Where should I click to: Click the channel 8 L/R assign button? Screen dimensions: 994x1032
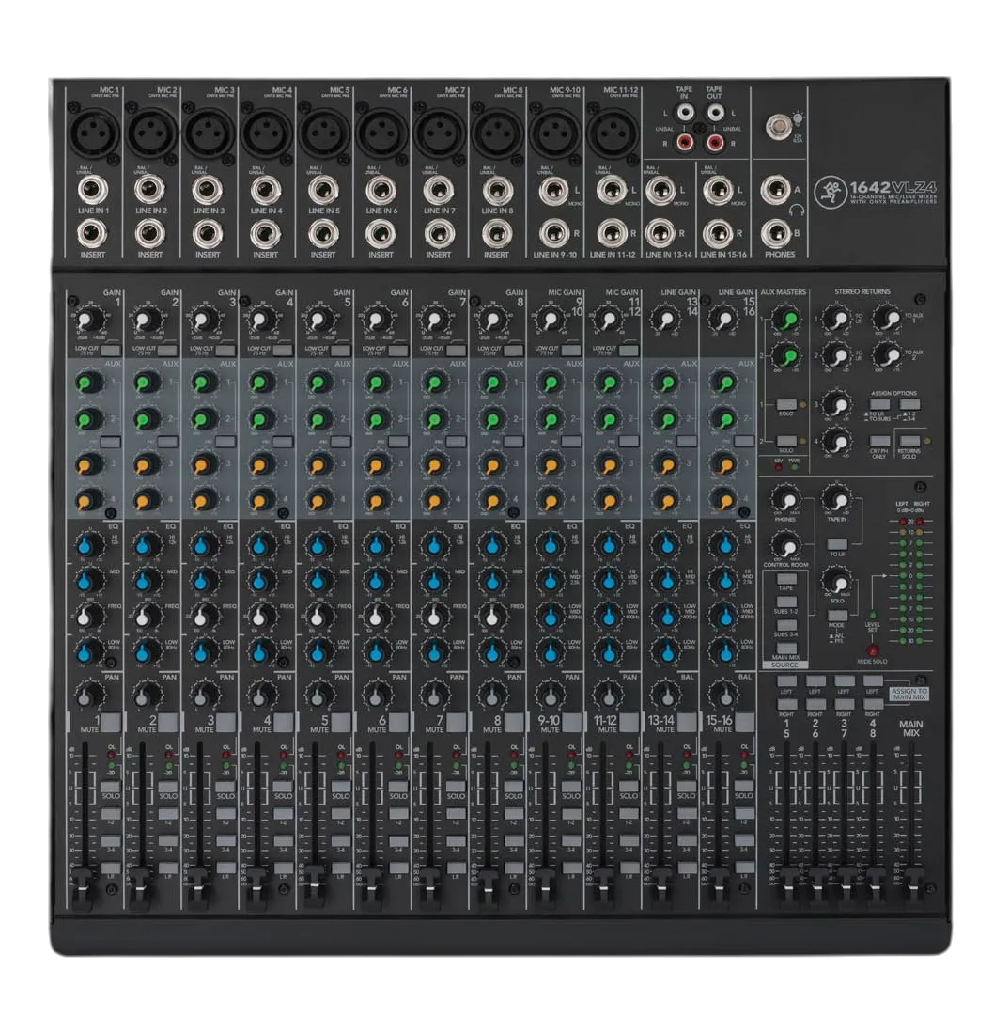tap(513, 868)
